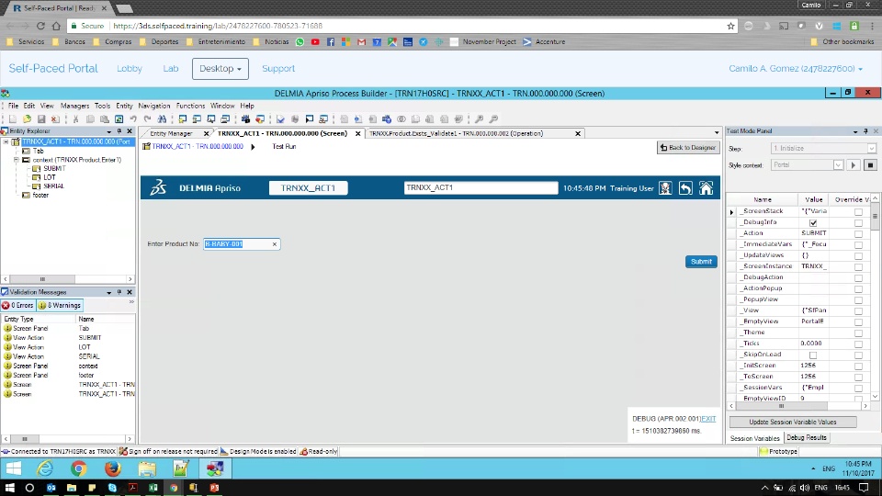Image resolution: width=882 pixels, height=496 pixels.
Task: Open Chrome from the Windows taskbar
Action: click(174, 488)
